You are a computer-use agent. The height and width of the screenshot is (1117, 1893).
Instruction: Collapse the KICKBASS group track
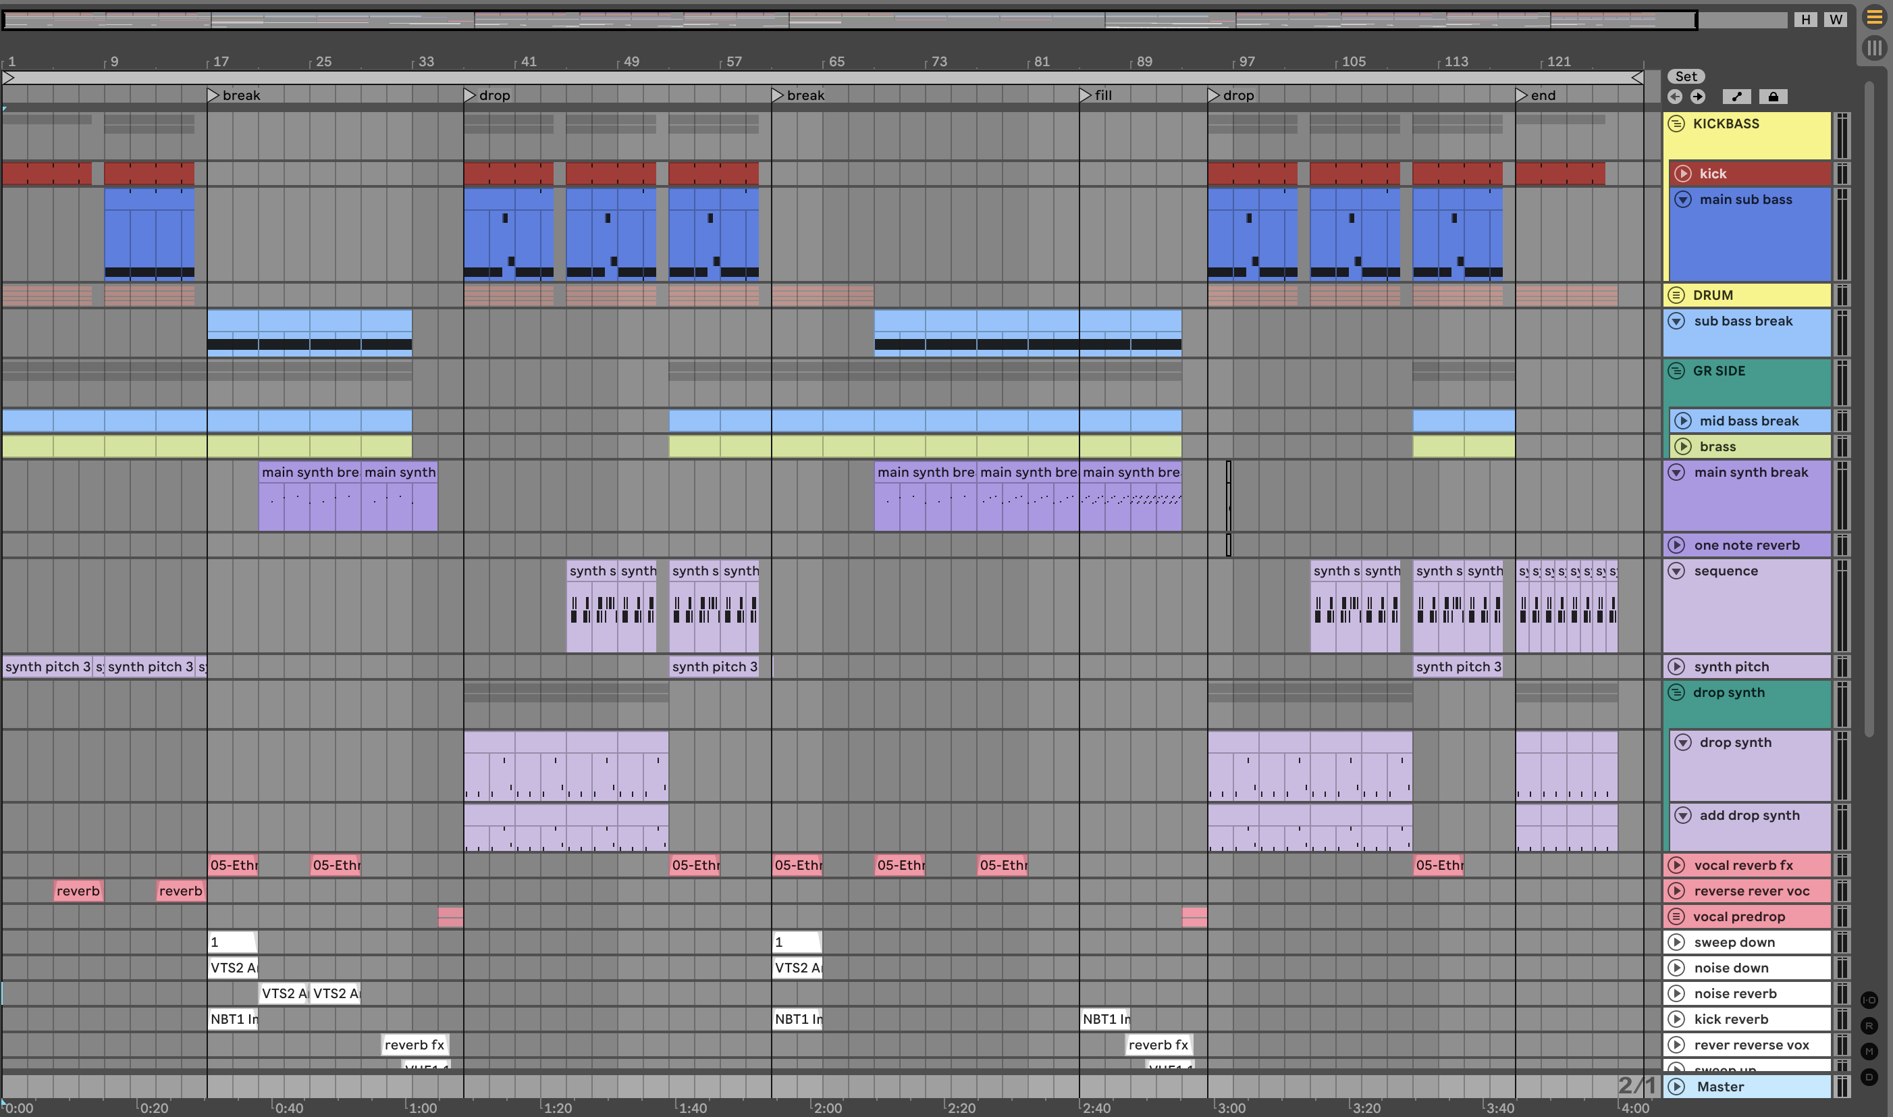(1676, 124)
